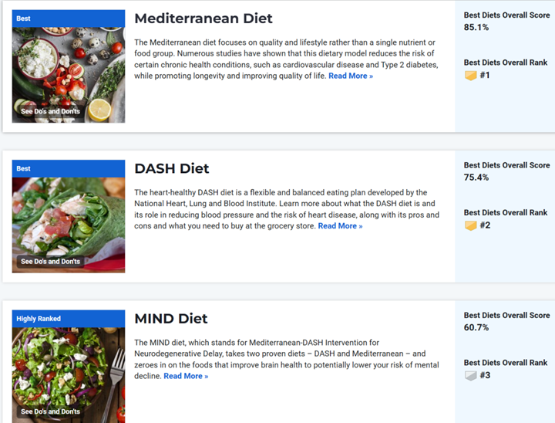
Task: Click Read More for DASH Diet
Action: coord(340,226)
